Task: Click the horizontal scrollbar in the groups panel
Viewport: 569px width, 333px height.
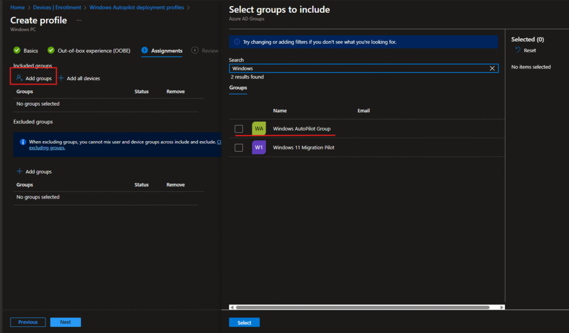Action: pyautogui.click(x=362, y=307)
